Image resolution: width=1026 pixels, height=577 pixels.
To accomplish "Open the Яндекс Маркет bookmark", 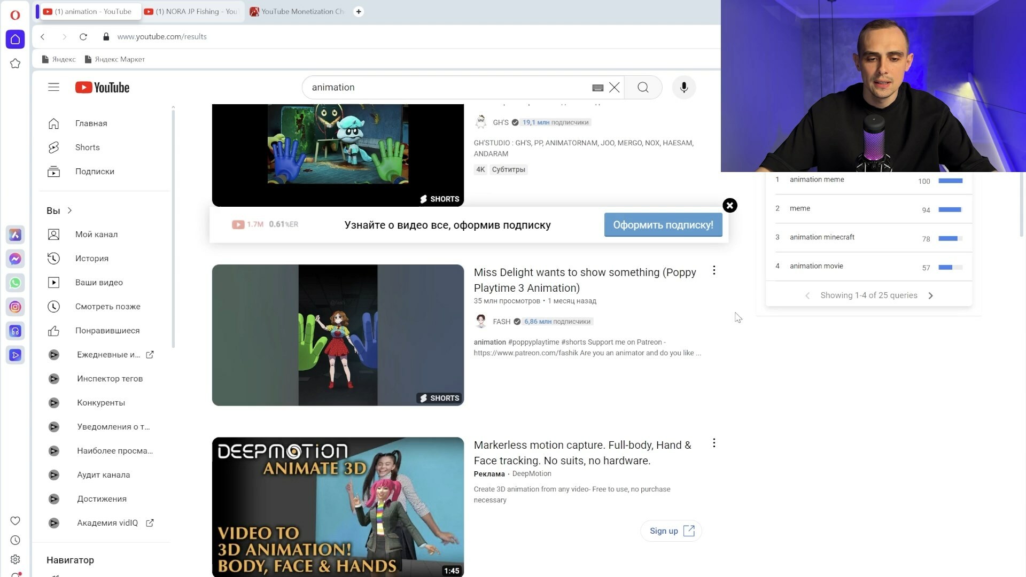I will 115,59.
